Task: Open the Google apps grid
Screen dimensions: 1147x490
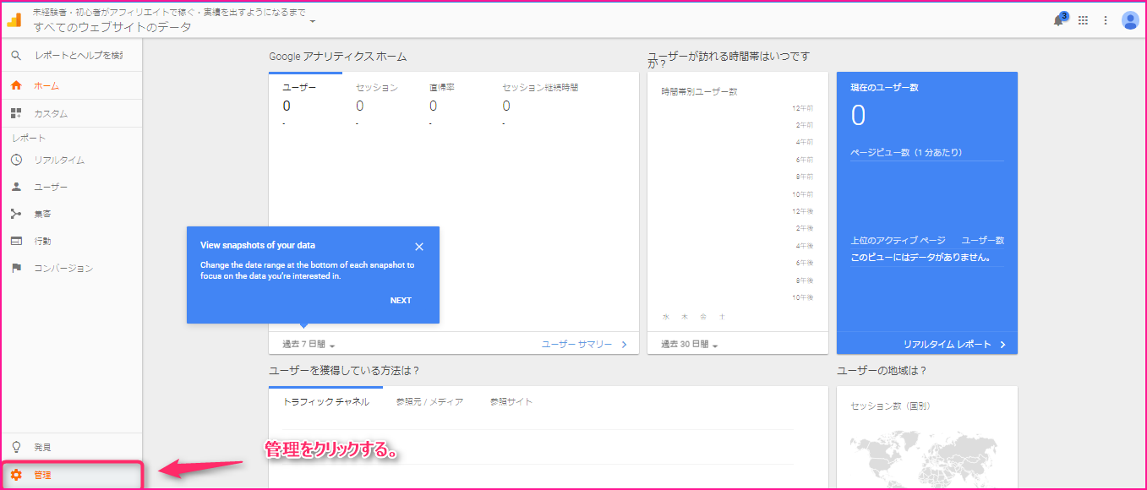Action: coord(1083,20)
